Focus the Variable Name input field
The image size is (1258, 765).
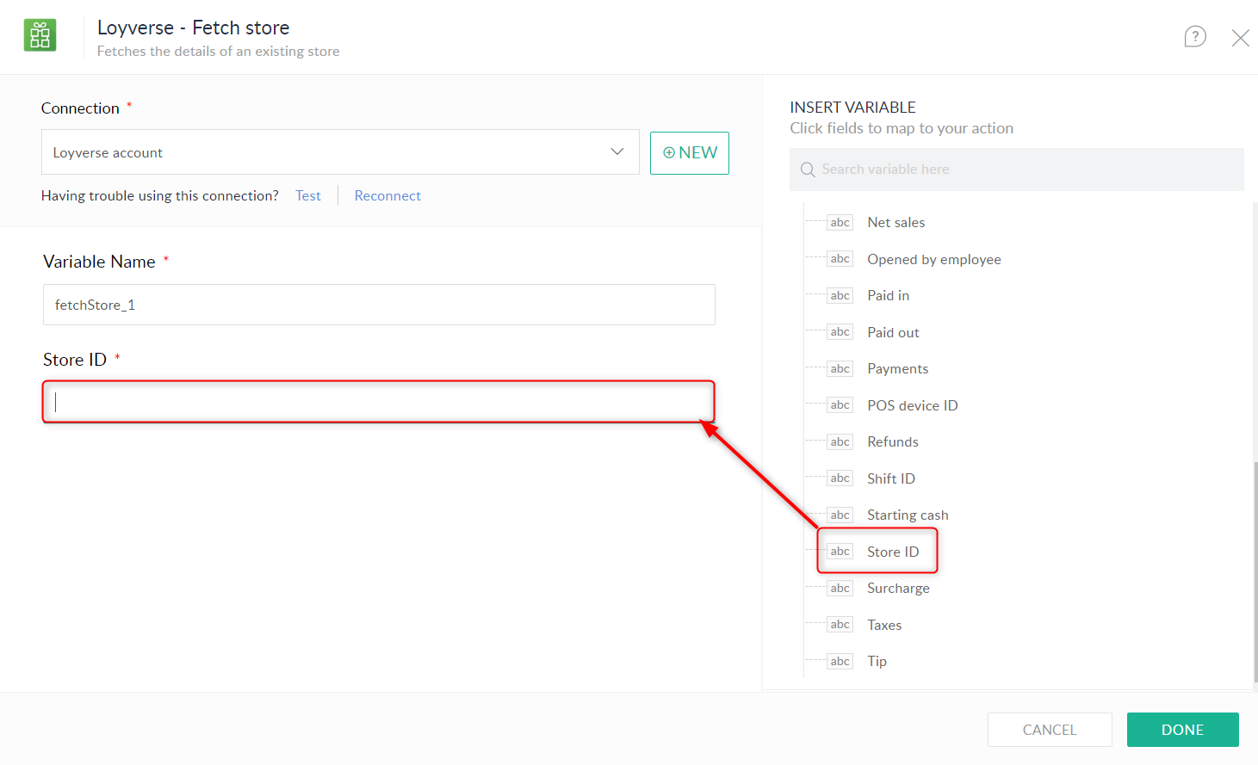click(x=379, y=305)
